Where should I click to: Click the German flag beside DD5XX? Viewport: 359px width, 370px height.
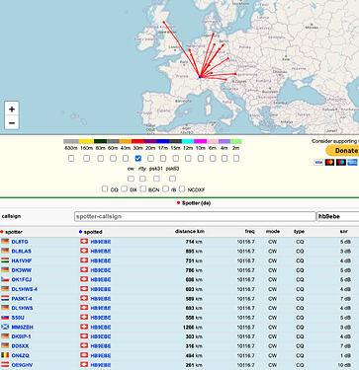(x=5, y=345)
